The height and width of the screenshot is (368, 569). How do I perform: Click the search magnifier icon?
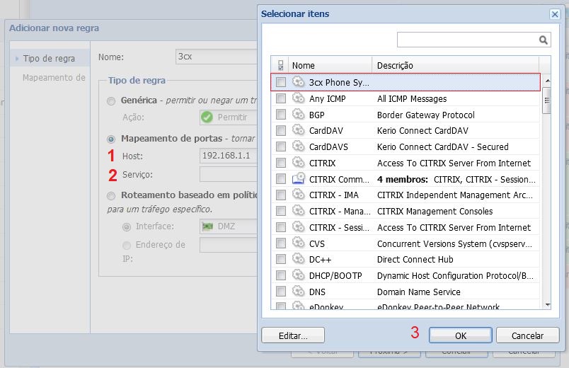(x=543, y=40)
